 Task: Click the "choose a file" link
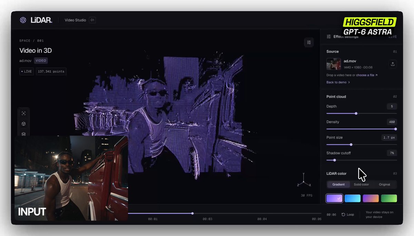pos(367,75)
